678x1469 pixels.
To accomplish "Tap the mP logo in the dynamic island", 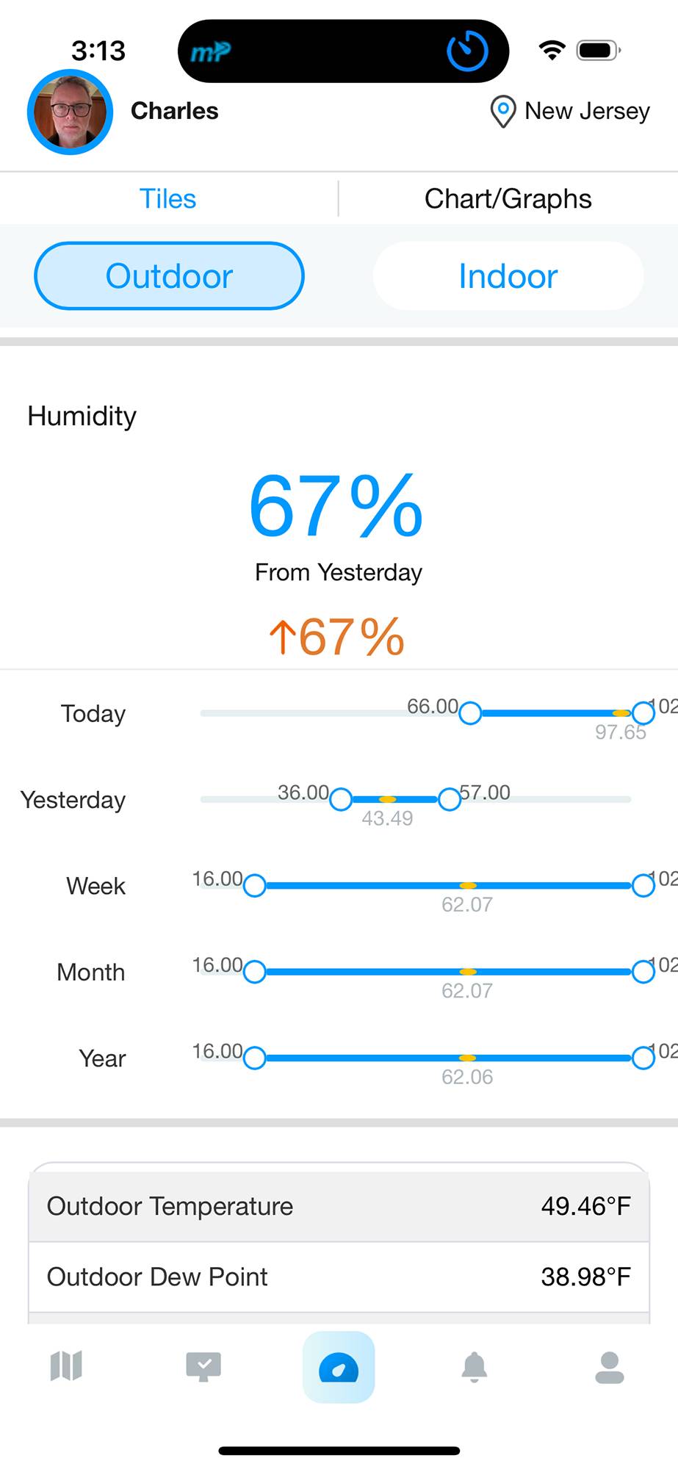I will click(211, 51).
